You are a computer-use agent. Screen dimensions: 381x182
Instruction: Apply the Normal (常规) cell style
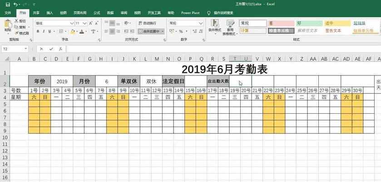[253, 23]
